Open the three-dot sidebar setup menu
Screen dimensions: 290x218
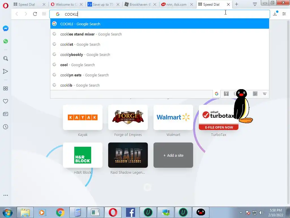6,195
